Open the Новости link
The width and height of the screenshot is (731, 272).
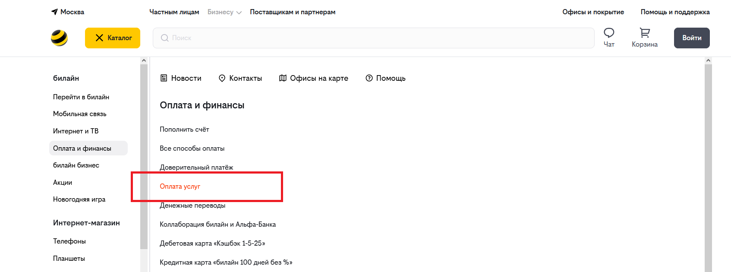point(186,78)
